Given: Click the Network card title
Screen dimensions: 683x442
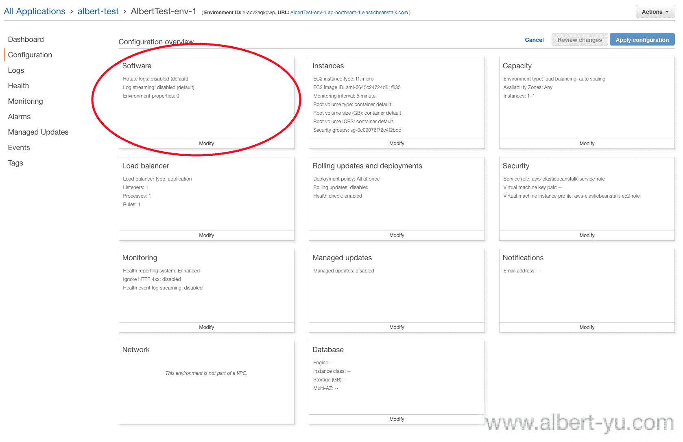Looking at the screenshot, I should pos(136,350).
